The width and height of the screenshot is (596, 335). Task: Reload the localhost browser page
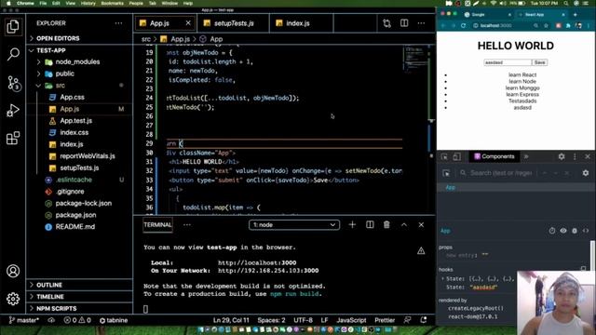coord(463,25)
